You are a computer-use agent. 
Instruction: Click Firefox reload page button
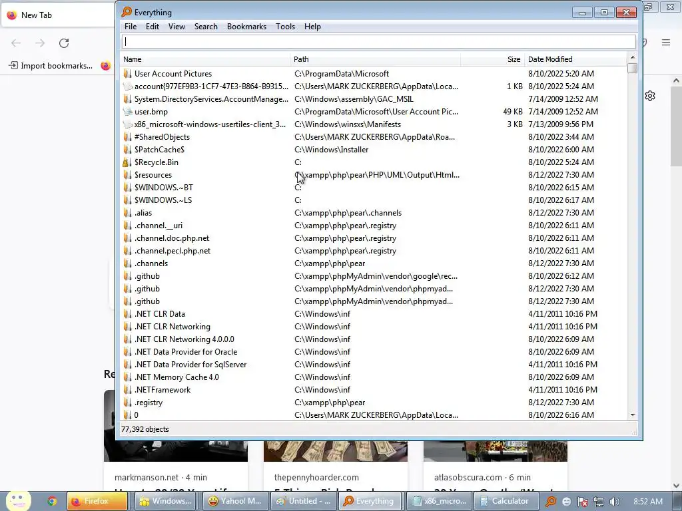point(64,43)
